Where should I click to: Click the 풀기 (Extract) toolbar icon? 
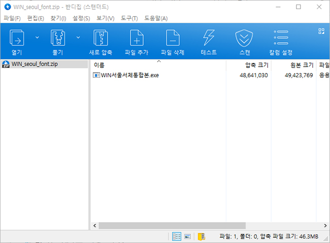[x=58, y=38]
